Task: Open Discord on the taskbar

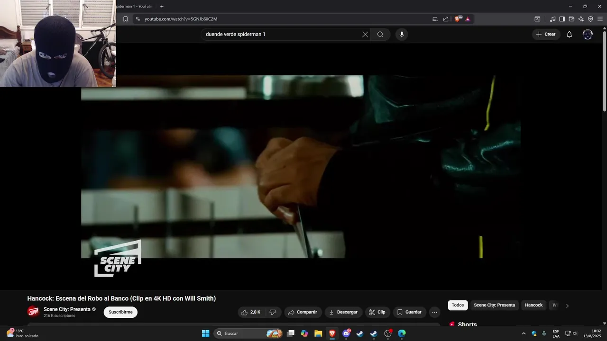Action: coord(346,333)
